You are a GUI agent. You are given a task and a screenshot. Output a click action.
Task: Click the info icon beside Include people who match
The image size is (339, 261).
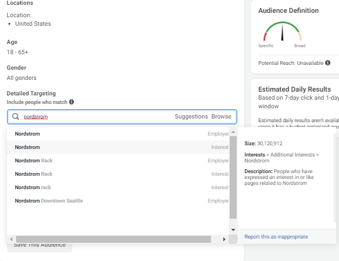tap(72, 102)
